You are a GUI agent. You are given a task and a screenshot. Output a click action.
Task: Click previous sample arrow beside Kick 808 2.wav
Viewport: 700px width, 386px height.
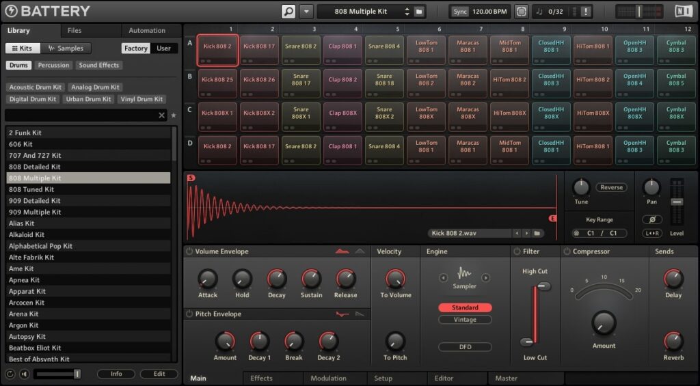(517, 234)
